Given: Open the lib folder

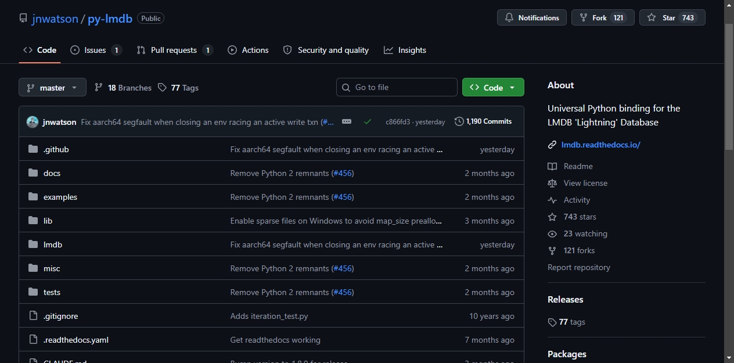Looking at the screenshot, I should (x=48, y=221).
